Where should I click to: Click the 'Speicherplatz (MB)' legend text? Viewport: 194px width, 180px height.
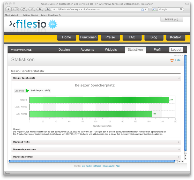[40, 90]
